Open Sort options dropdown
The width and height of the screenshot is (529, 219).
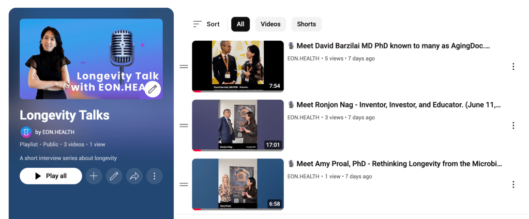coord(206,24)
